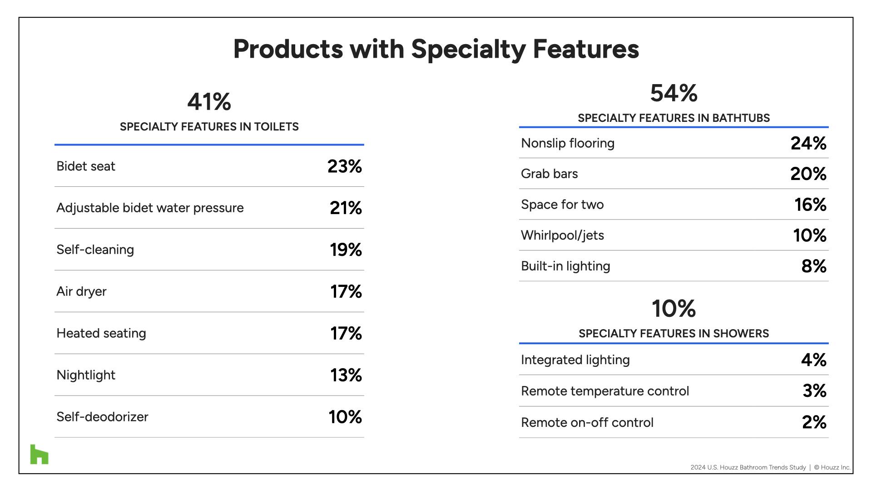Image resolution: width=872 pixels, height=491 pixels.
Task: Select the Adjustable bidet water pressure label
Action: click(150, 208)
